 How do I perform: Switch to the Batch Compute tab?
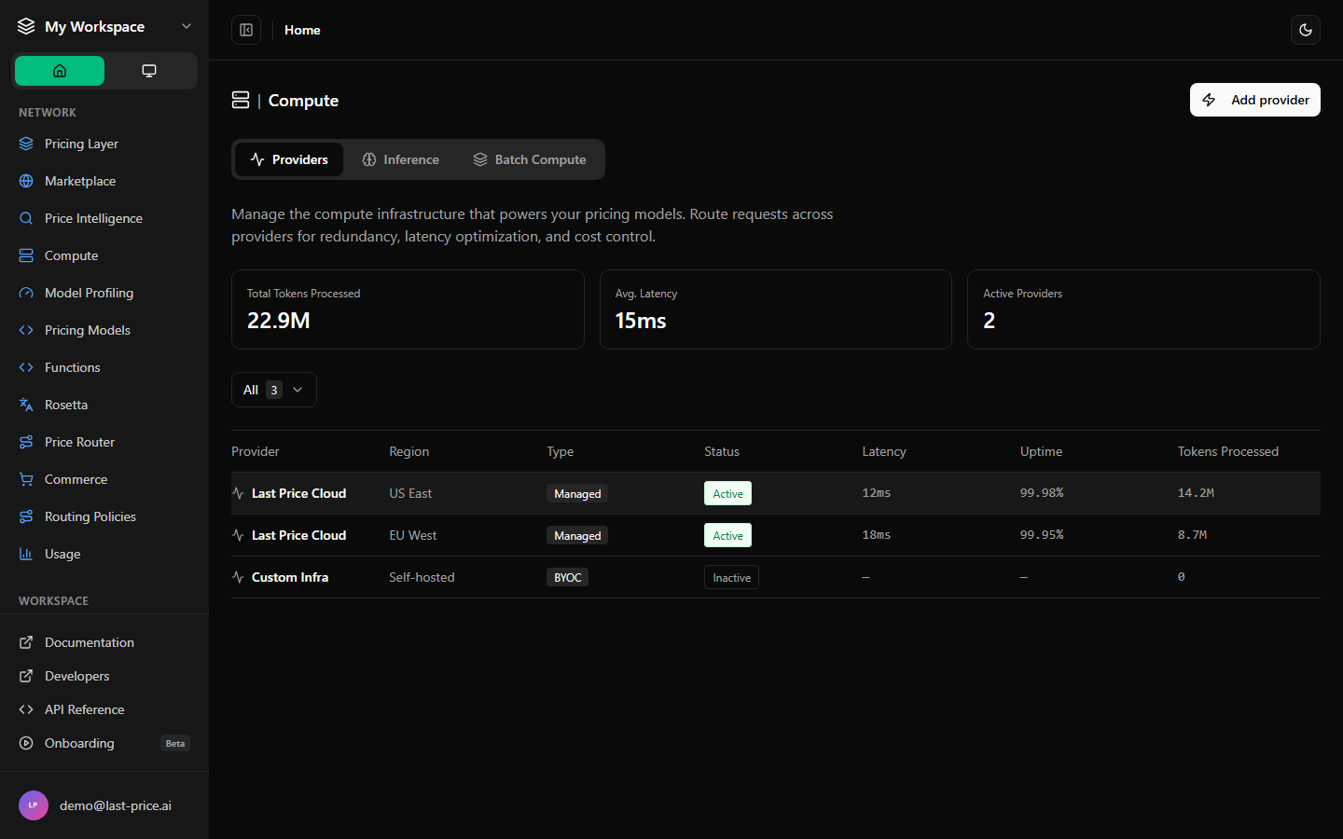click(x=530, y=159)
